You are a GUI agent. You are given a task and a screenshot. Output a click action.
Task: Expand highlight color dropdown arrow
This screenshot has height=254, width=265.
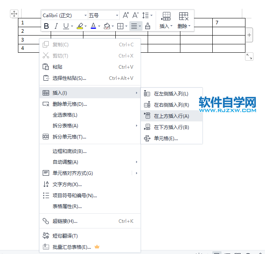(x=85, y=26)
